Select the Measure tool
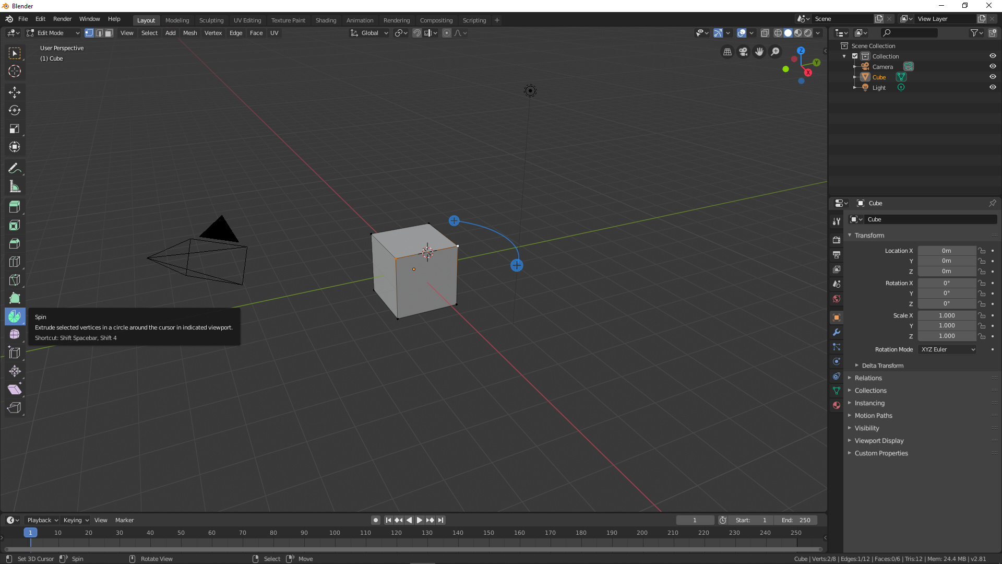The width and height of the screenshot is (1002, 564). (x=15, y=187)
